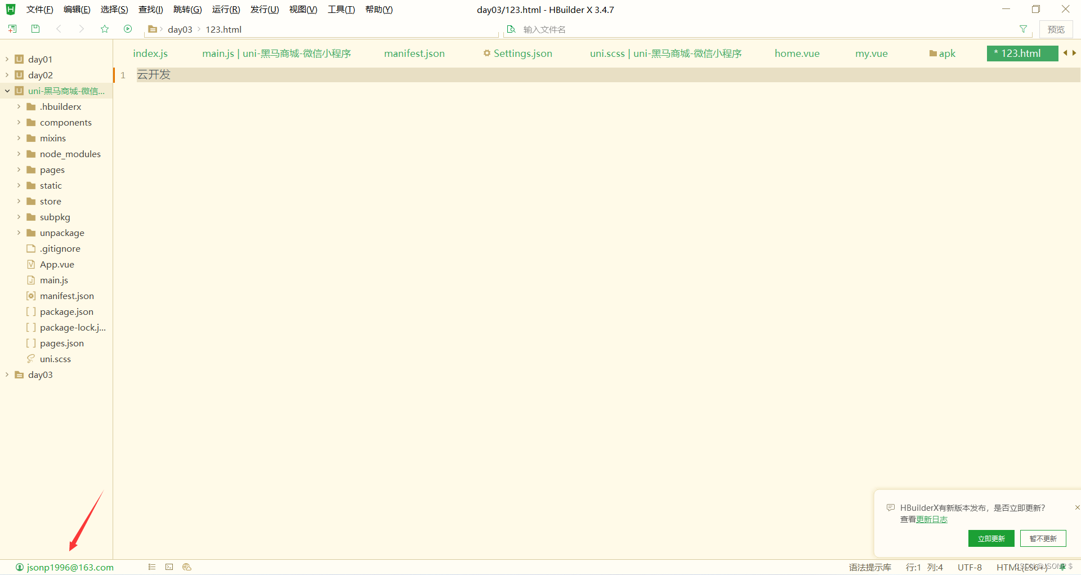Image resolution: width=1081 pixels, height=575 pixels.
Task: Switch to the my.vue tab
Action: pyautogui.click(x=871, y=54)
